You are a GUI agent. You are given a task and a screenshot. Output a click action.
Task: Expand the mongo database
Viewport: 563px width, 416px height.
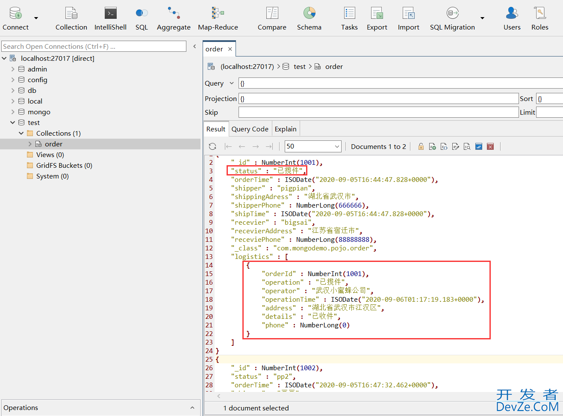point(13,112)
